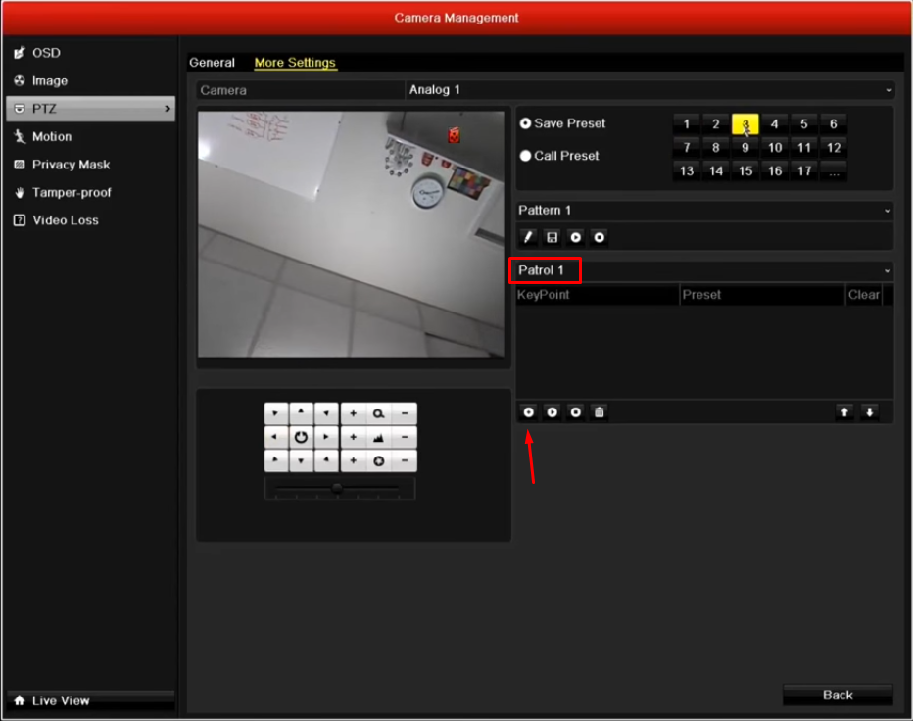Pan the PTZ camera right
This screenshot has height=721, width=913.
(x=326, y=437)
